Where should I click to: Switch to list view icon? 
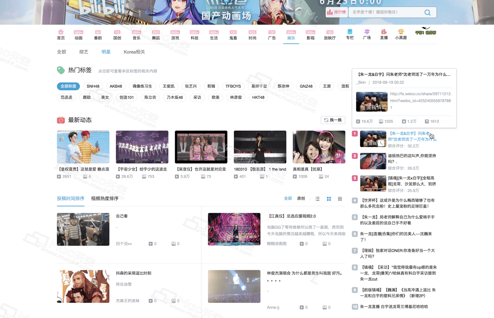pos(317,199)
